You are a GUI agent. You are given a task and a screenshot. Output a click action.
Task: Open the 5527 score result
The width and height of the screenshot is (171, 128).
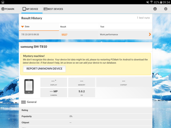(x=64, y=35)
